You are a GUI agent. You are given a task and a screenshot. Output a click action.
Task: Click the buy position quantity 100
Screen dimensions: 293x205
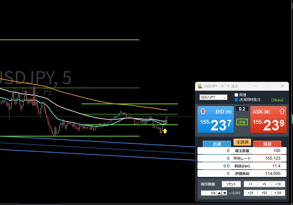[x=277, y=151]
